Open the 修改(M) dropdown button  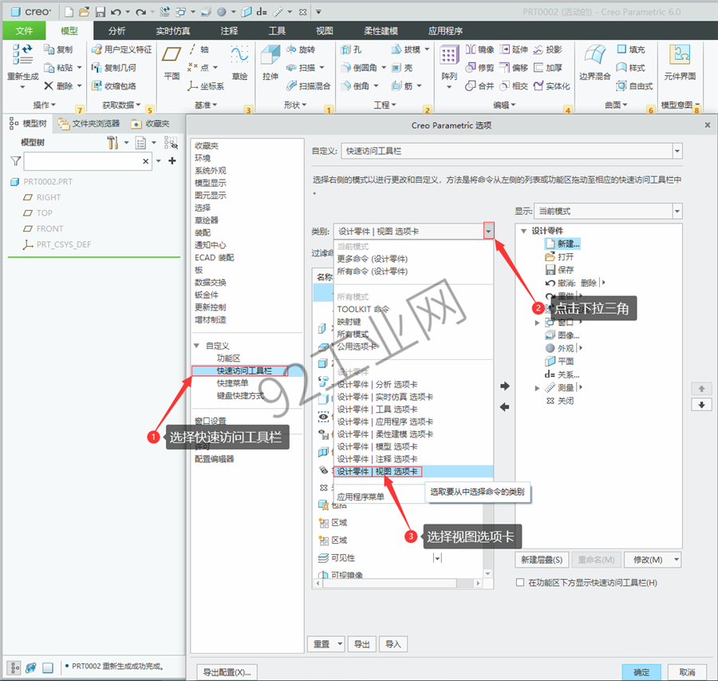pyautogui.click(x=653, y=560)
